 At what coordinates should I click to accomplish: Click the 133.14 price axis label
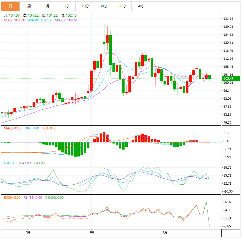228,19
